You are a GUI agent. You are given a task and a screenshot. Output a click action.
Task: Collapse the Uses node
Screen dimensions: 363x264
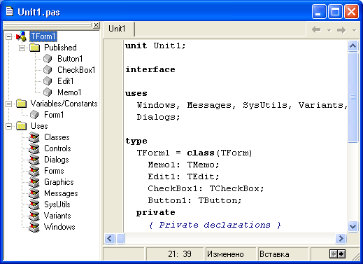point(8,126)
